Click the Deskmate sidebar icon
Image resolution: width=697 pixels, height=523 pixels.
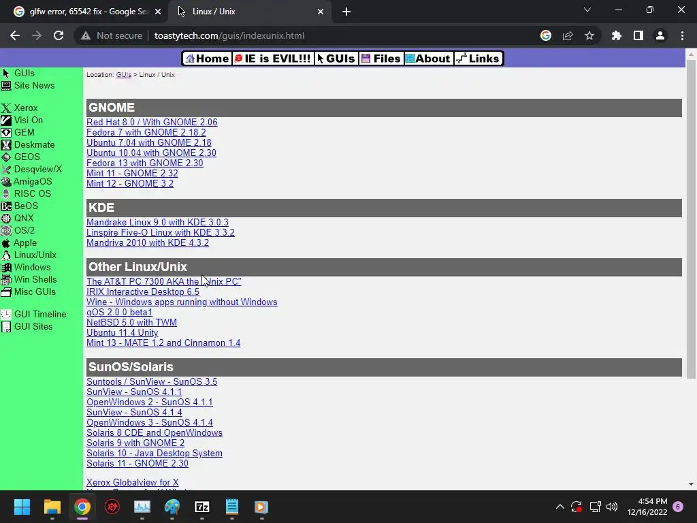(5, 144)
